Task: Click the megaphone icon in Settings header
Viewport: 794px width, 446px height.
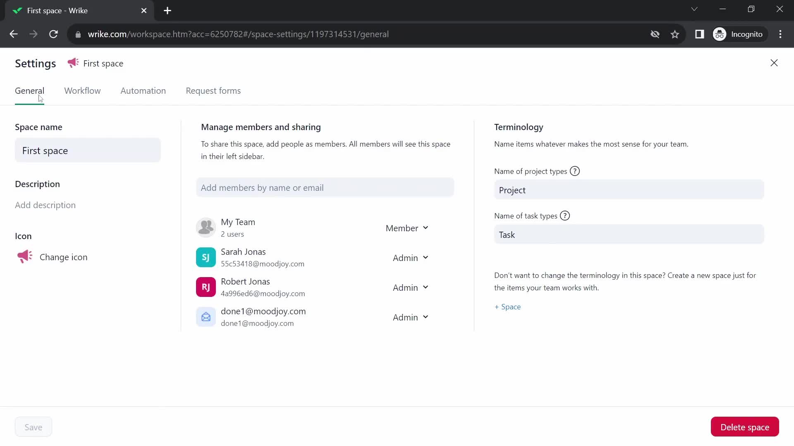Action: 73,63
